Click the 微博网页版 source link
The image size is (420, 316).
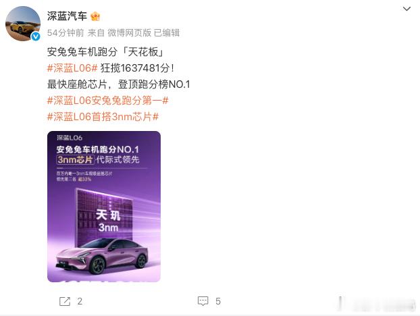tap(130, 32)
